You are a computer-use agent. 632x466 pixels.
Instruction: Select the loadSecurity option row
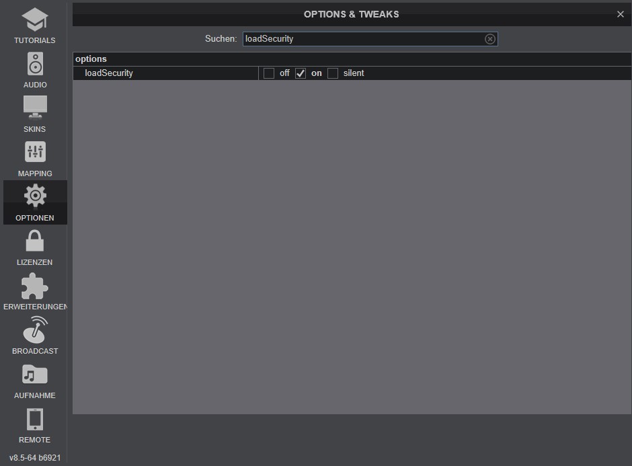pyautogui.click(x=352, y=73)
